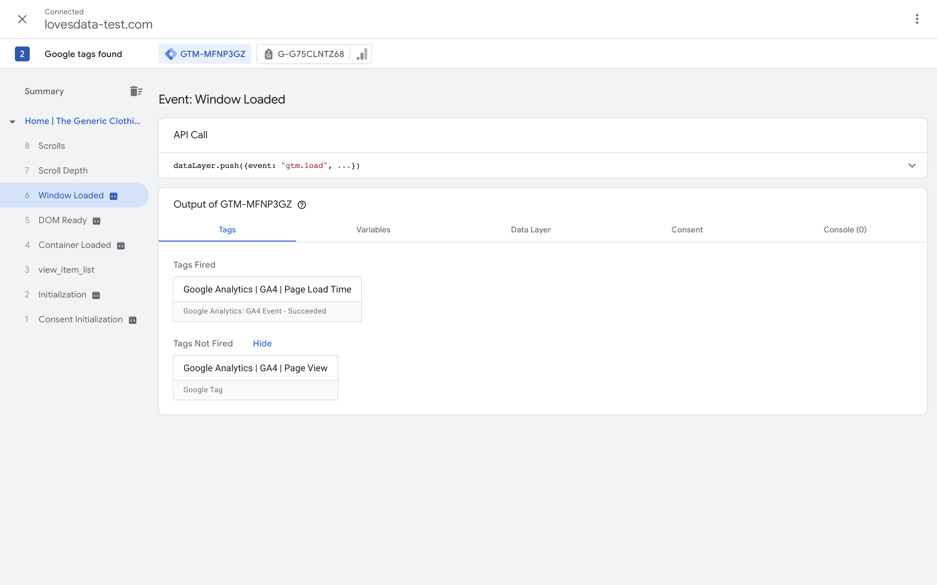Click the Google Tag Manager diamond icon

pyautogui.click(x=171, y=54)
